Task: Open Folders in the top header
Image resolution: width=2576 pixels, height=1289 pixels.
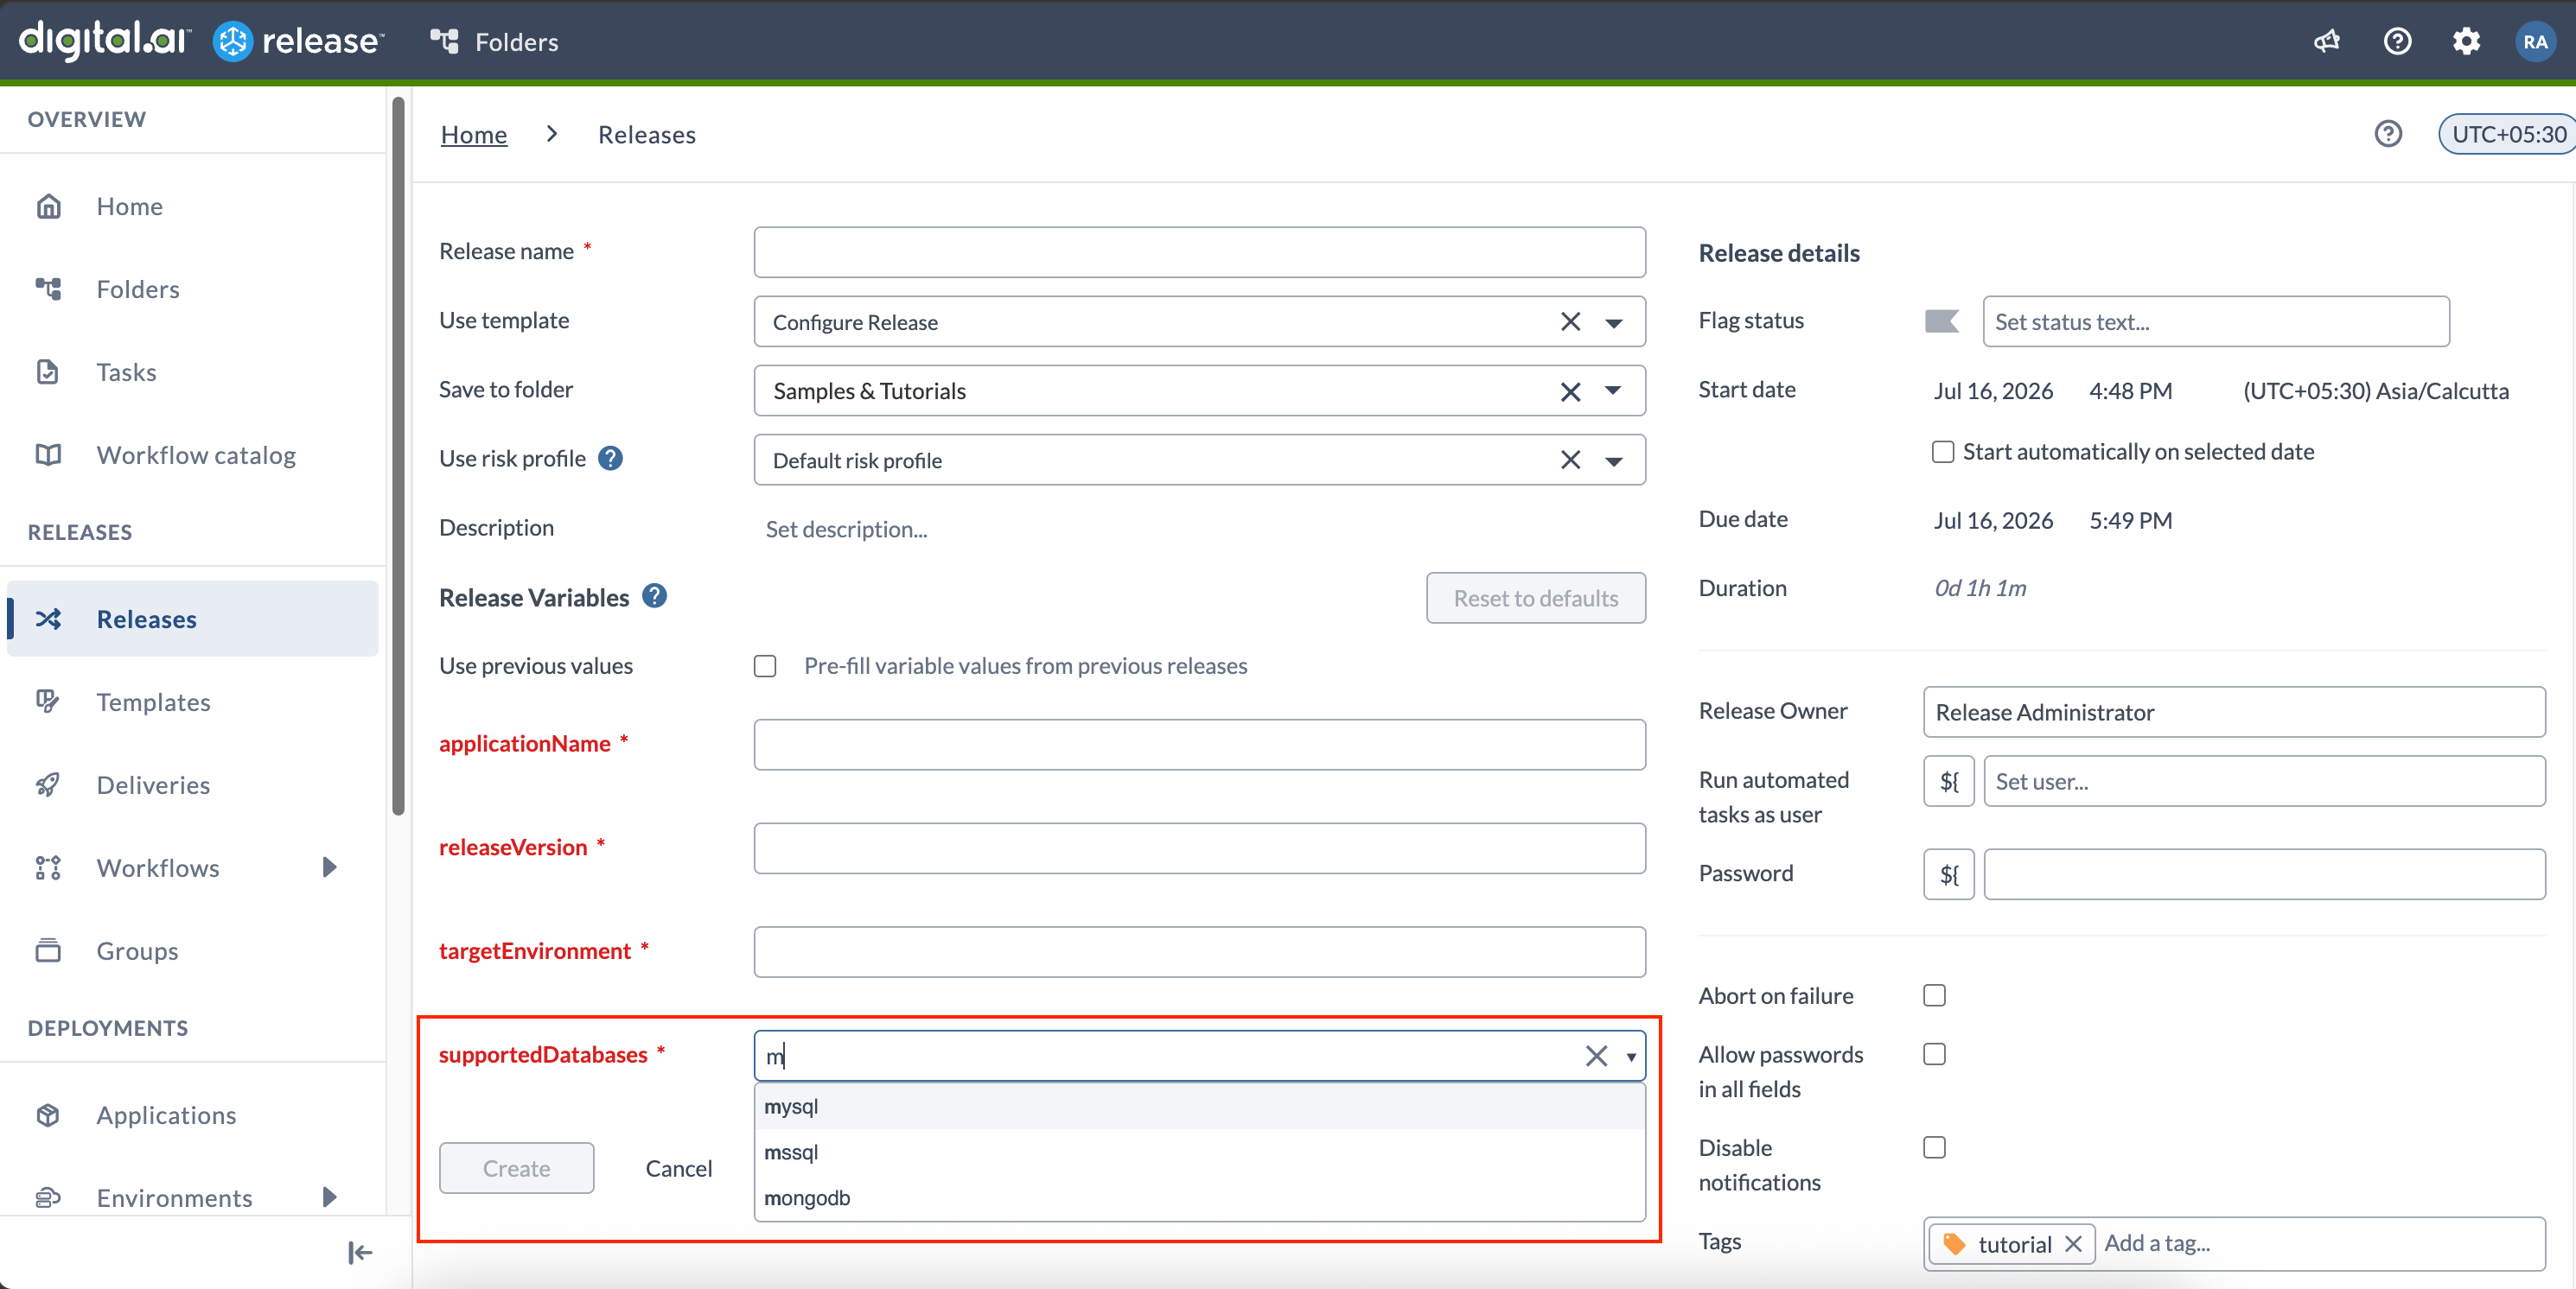Action: click(x=516, y=42)
